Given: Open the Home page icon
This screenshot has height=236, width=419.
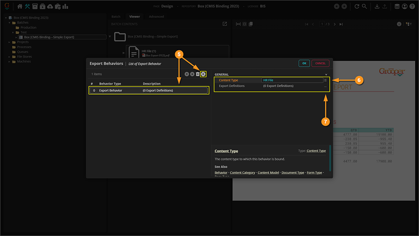Looking at the screenshot, I should click(20, 6).
